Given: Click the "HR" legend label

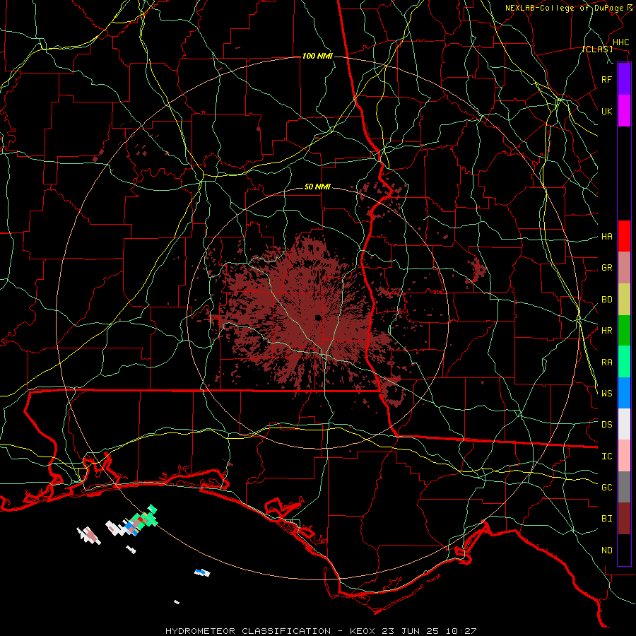Looking at the screenshot, I should click(x=606, y=331).
